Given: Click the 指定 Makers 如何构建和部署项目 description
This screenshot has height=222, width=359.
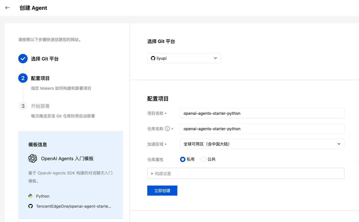Looking at the screenshot, I should point(61,88).
